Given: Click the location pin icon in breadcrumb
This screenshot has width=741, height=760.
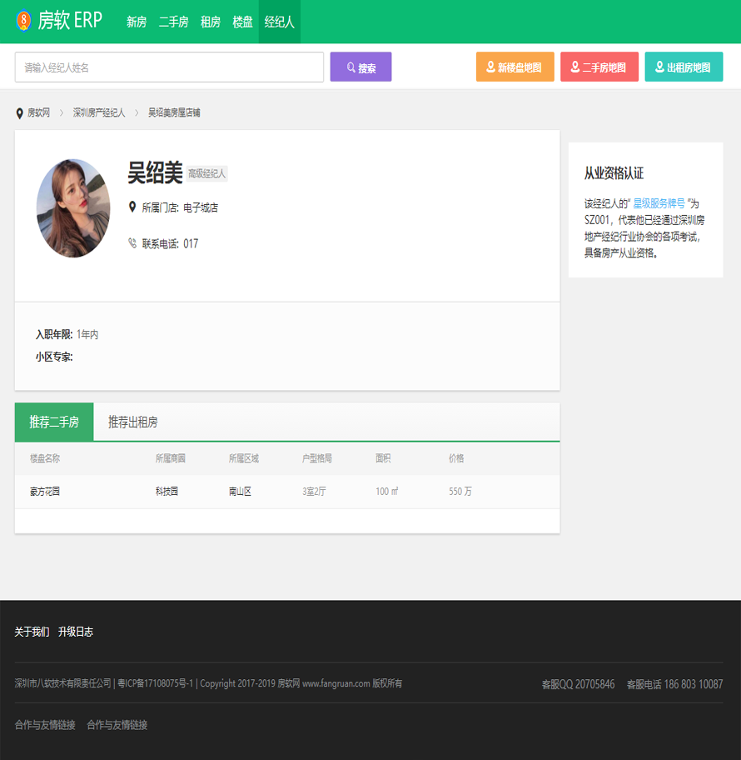Looking at the screenshot, I should tap(20, 112).
